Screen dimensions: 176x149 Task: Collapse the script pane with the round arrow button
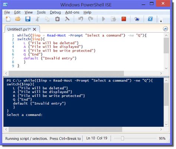pos(165,29)
